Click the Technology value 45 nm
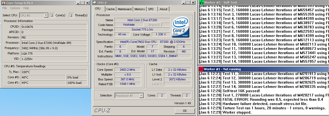The width and height of the screenshot is (329, 116). pyautogui.click(x=122, y=35)
